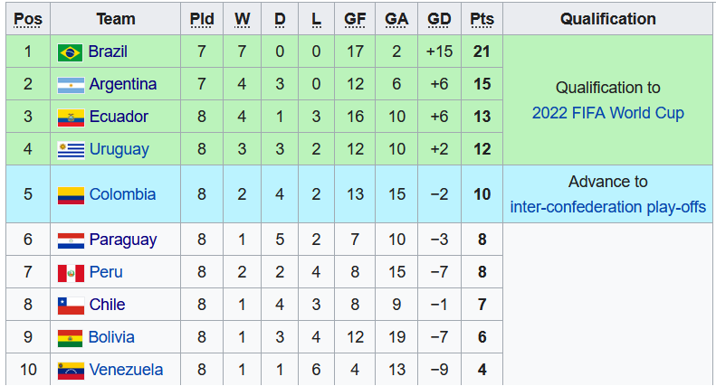Screen dimensions: 716x386
Task: Click the GD column header
Action: click(x=439, y=19)
